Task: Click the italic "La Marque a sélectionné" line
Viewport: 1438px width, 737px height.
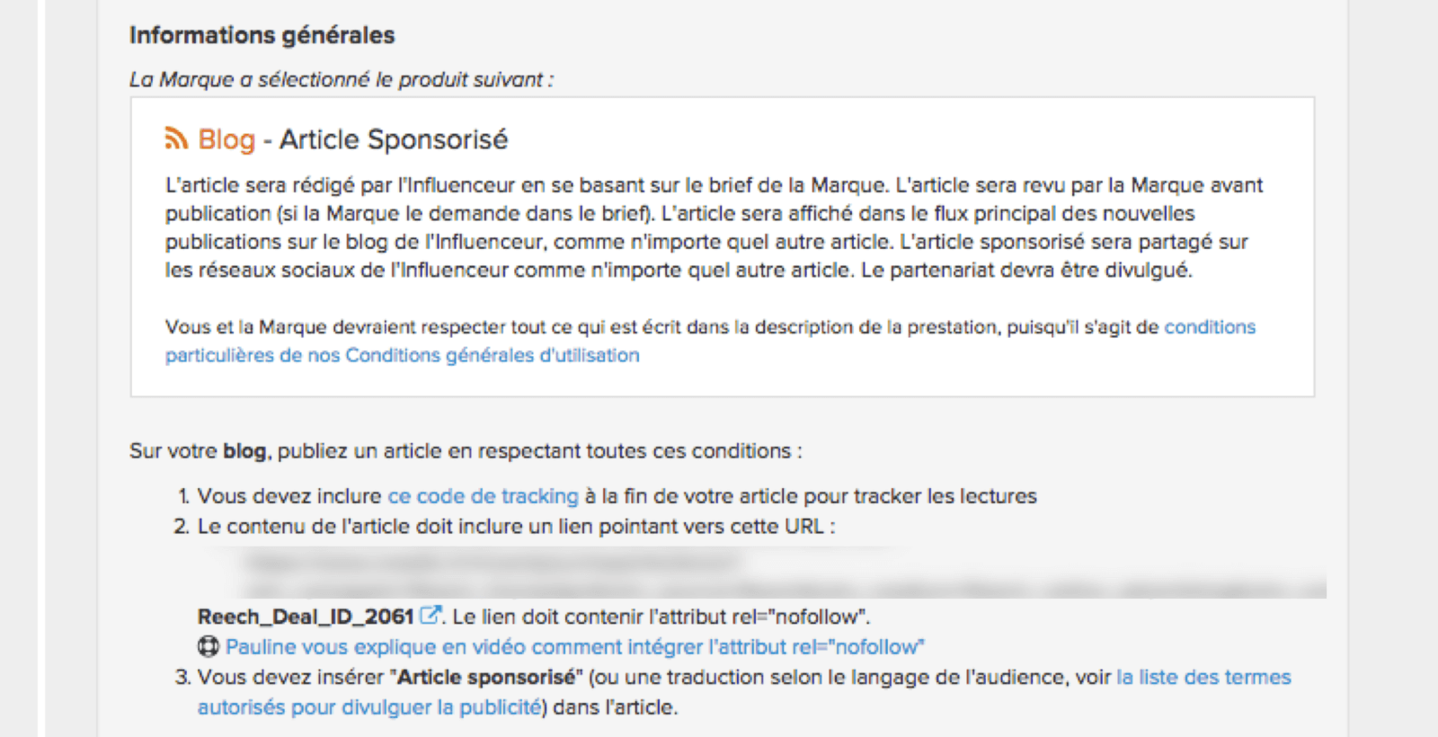Action: point(342,79)
